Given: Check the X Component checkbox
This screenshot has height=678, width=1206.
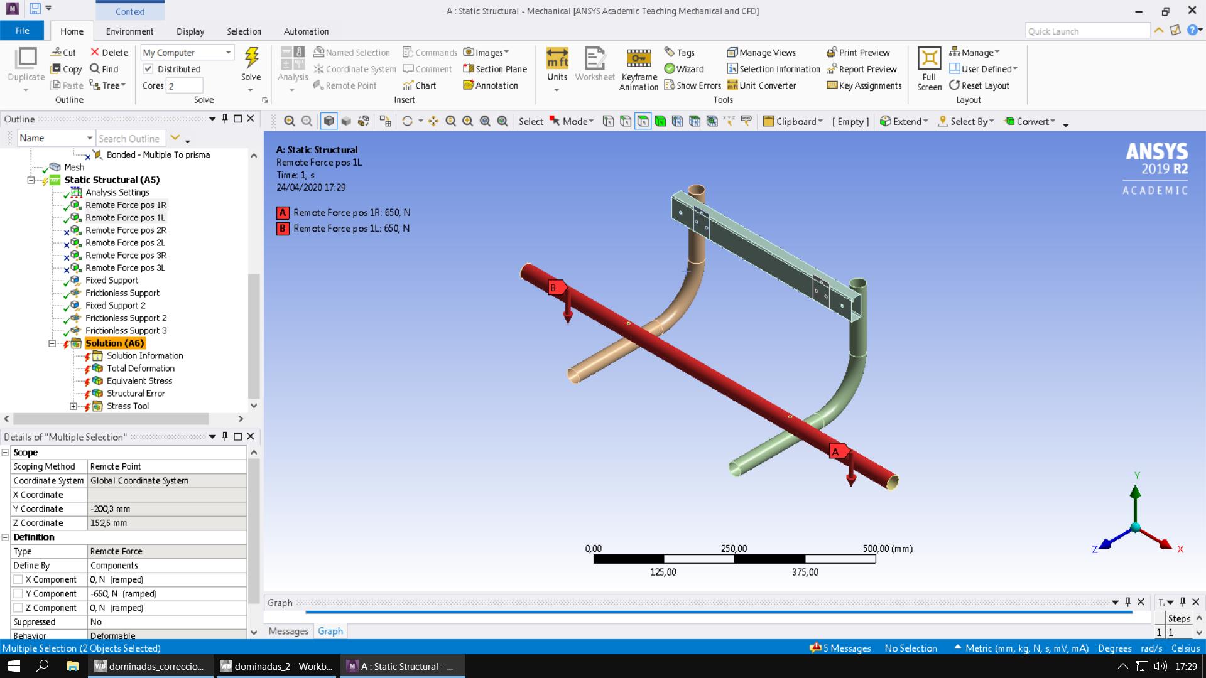Looking at the screenshot, I should [18, 579].
